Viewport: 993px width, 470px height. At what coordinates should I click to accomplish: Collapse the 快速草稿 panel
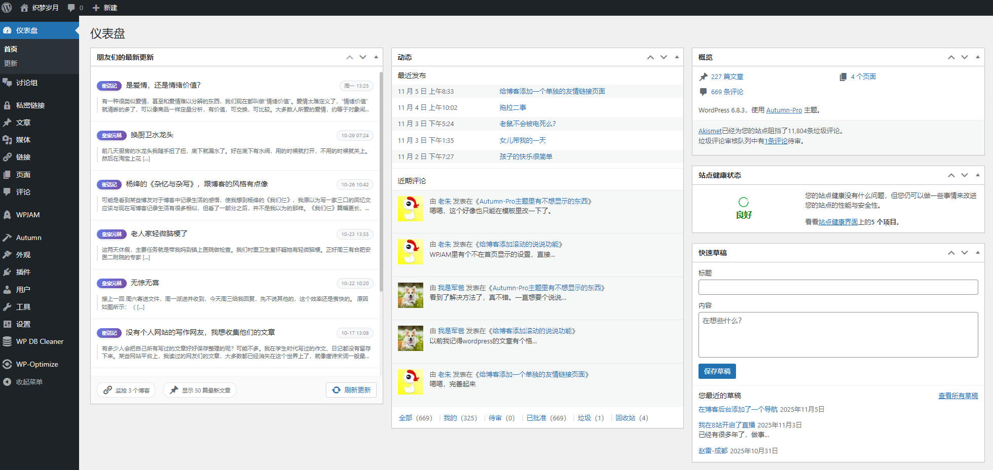click(978, 253)
